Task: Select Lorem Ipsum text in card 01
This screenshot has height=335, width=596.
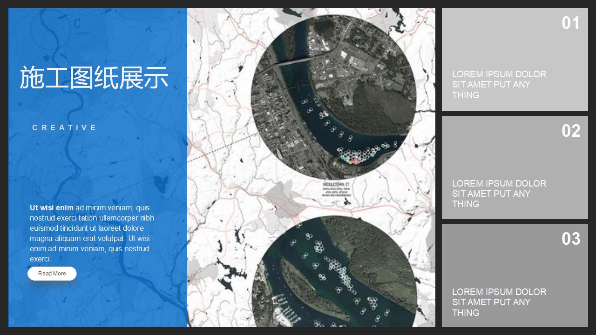Action: (x=499, y=84)
